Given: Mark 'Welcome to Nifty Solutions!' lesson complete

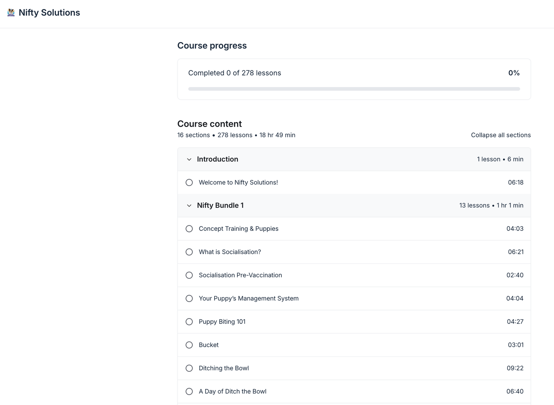Looking at the screenshot, I should (189, 183).
